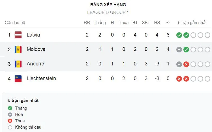Click Latvia's last empty match circle
This screenshot has height=132, width=212.
[207, 35]
